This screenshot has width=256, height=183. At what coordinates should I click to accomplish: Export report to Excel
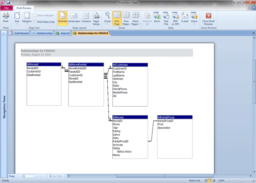pyautogui.click(x=157, y=17)
